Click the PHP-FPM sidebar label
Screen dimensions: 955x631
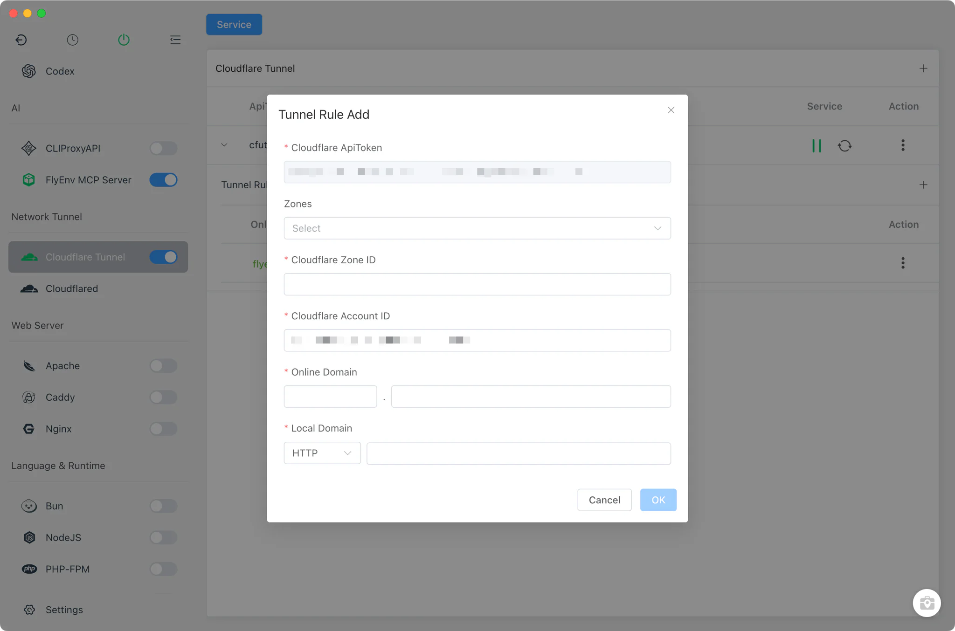pos(68,569)
